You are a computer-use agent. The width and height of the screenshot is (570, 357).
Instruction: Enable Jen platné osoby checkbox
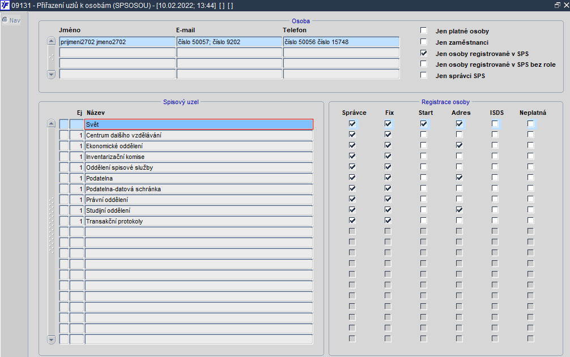pos(423,31)
